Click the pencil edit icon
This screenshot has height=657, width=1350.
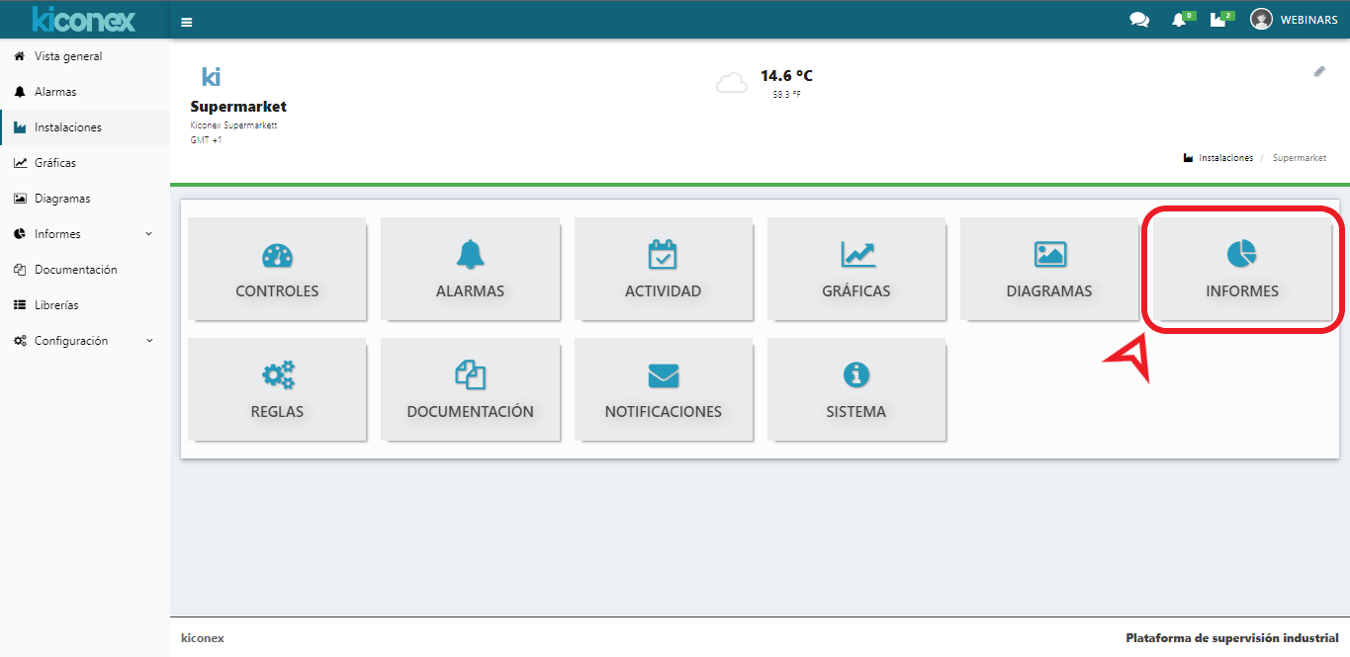1319,71
